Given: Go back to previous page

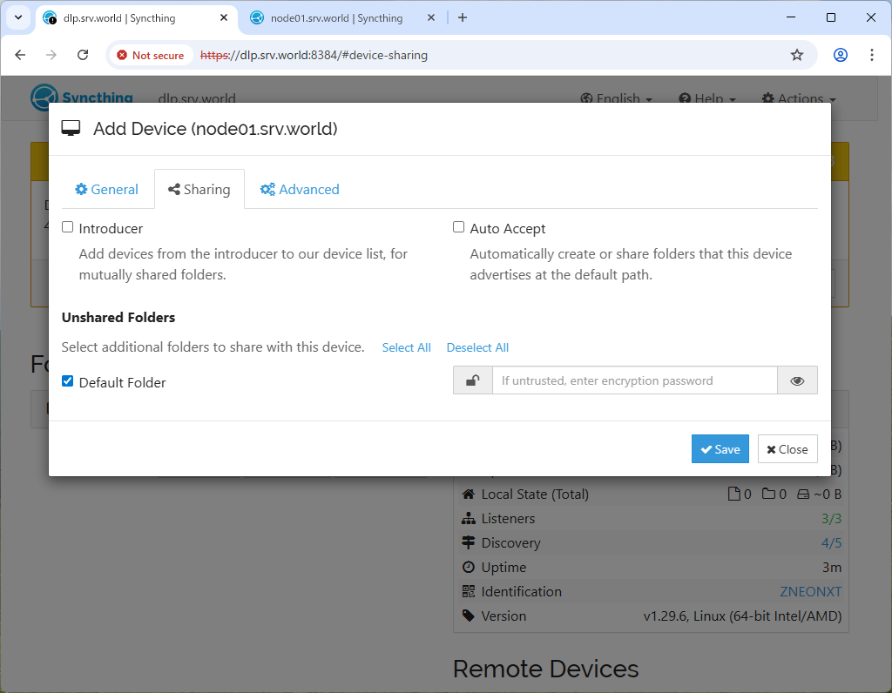Looking at the screenshot, I should tap(21, 55).
